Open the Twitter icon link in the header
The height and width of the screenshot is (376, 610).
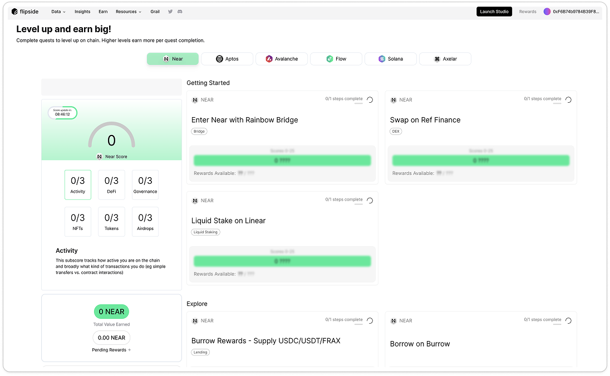170,12
